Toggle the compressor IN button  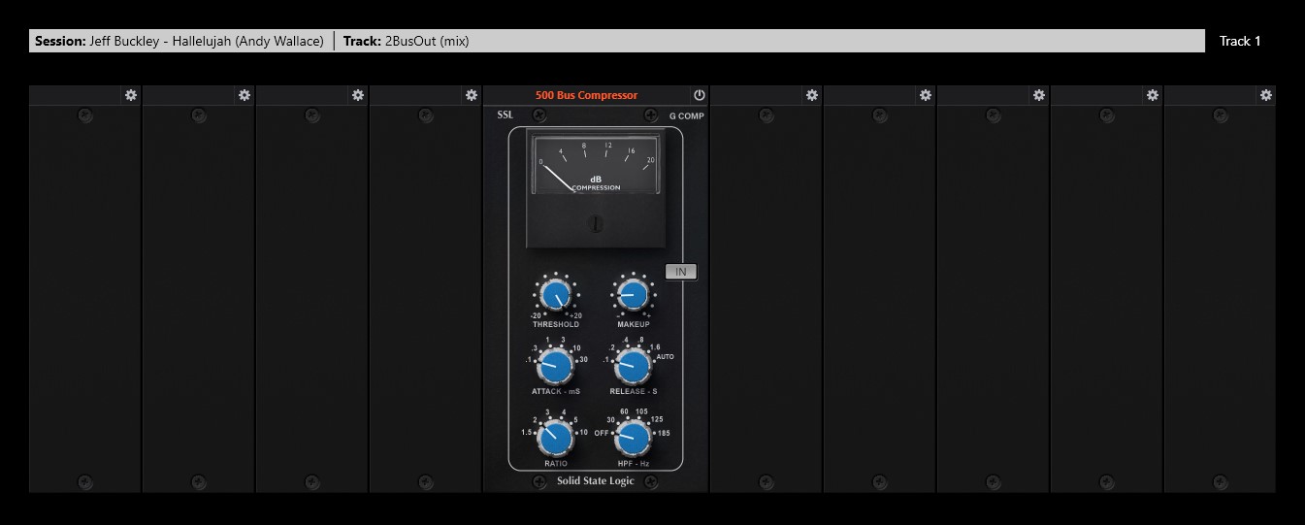coord(681,272)
